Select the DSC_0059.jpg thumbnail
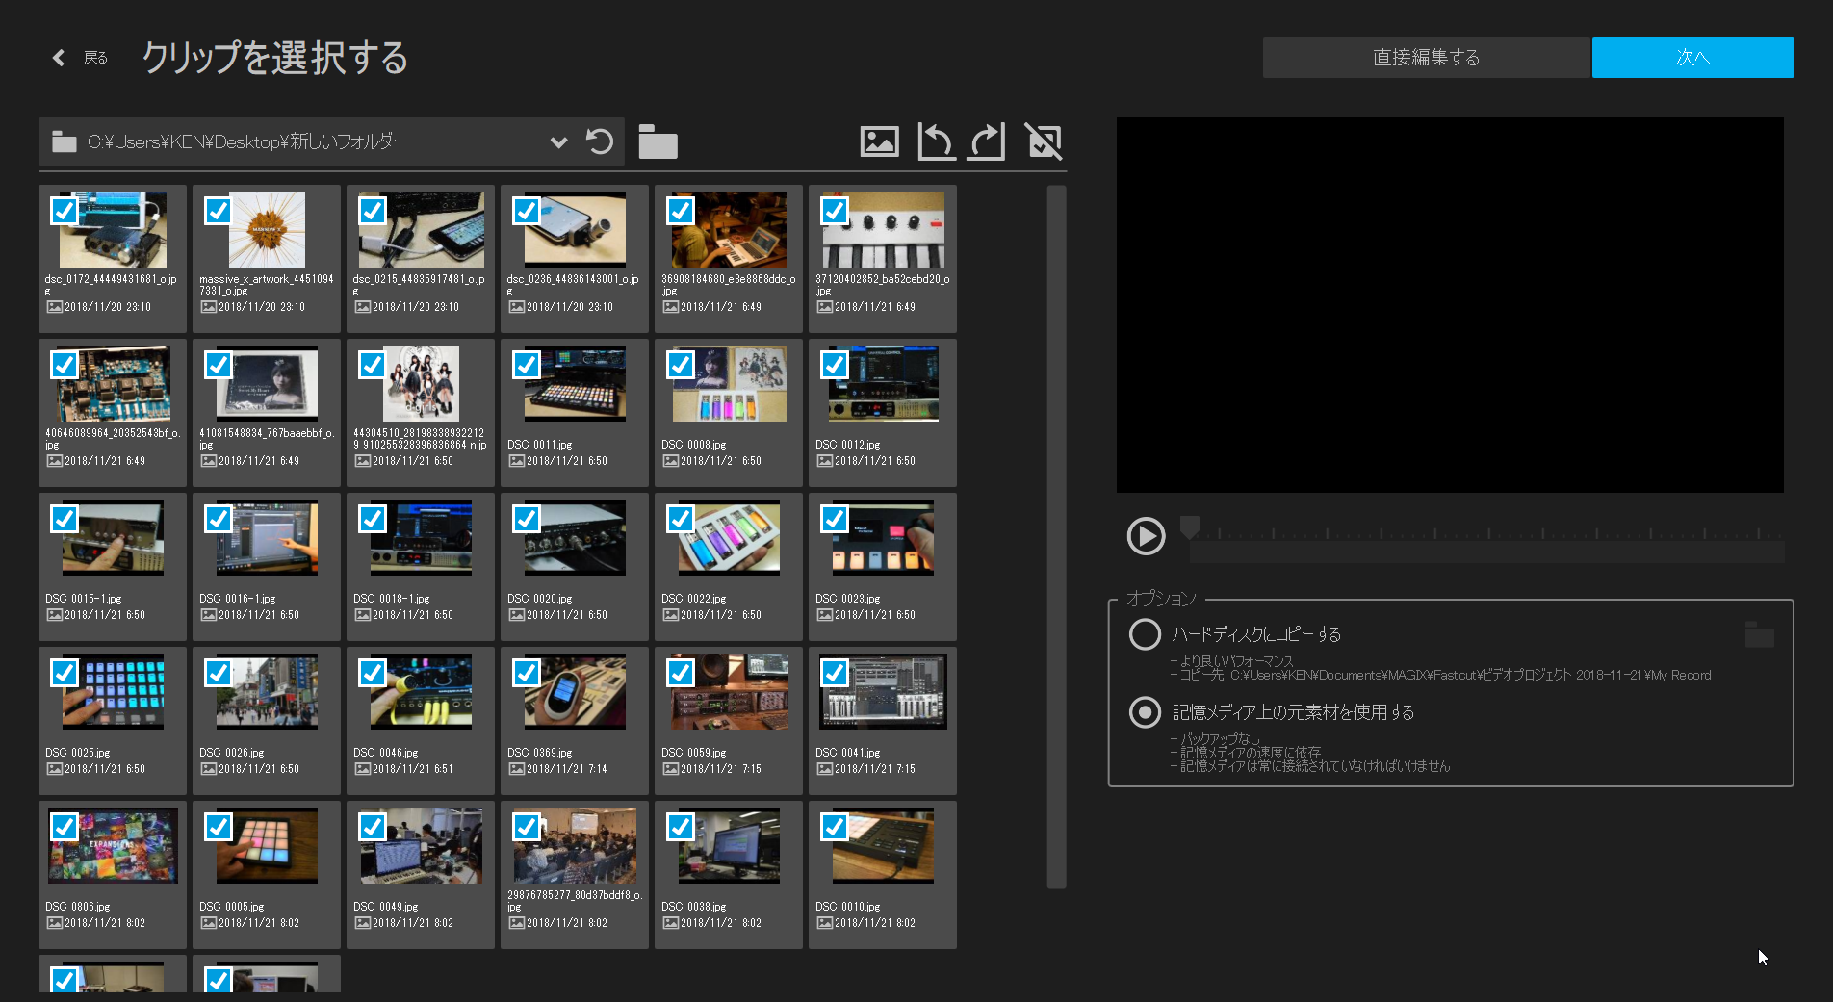Screen dimensions: 1833x1002 coord(729,691)
